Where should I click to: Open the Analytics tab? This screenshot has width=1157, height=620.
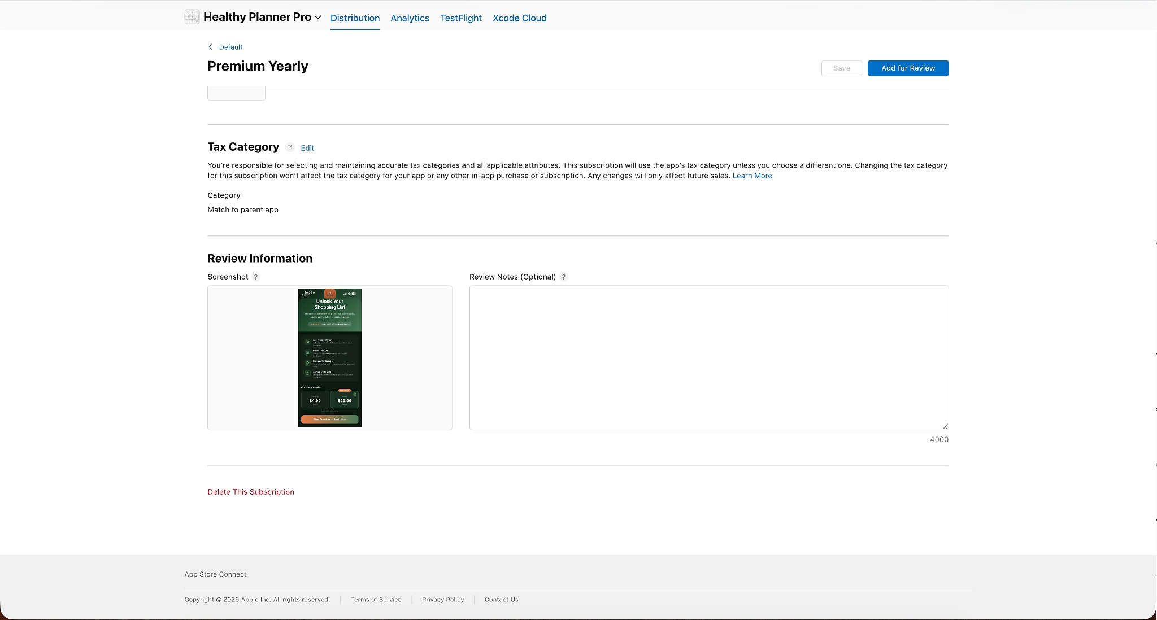410,18
